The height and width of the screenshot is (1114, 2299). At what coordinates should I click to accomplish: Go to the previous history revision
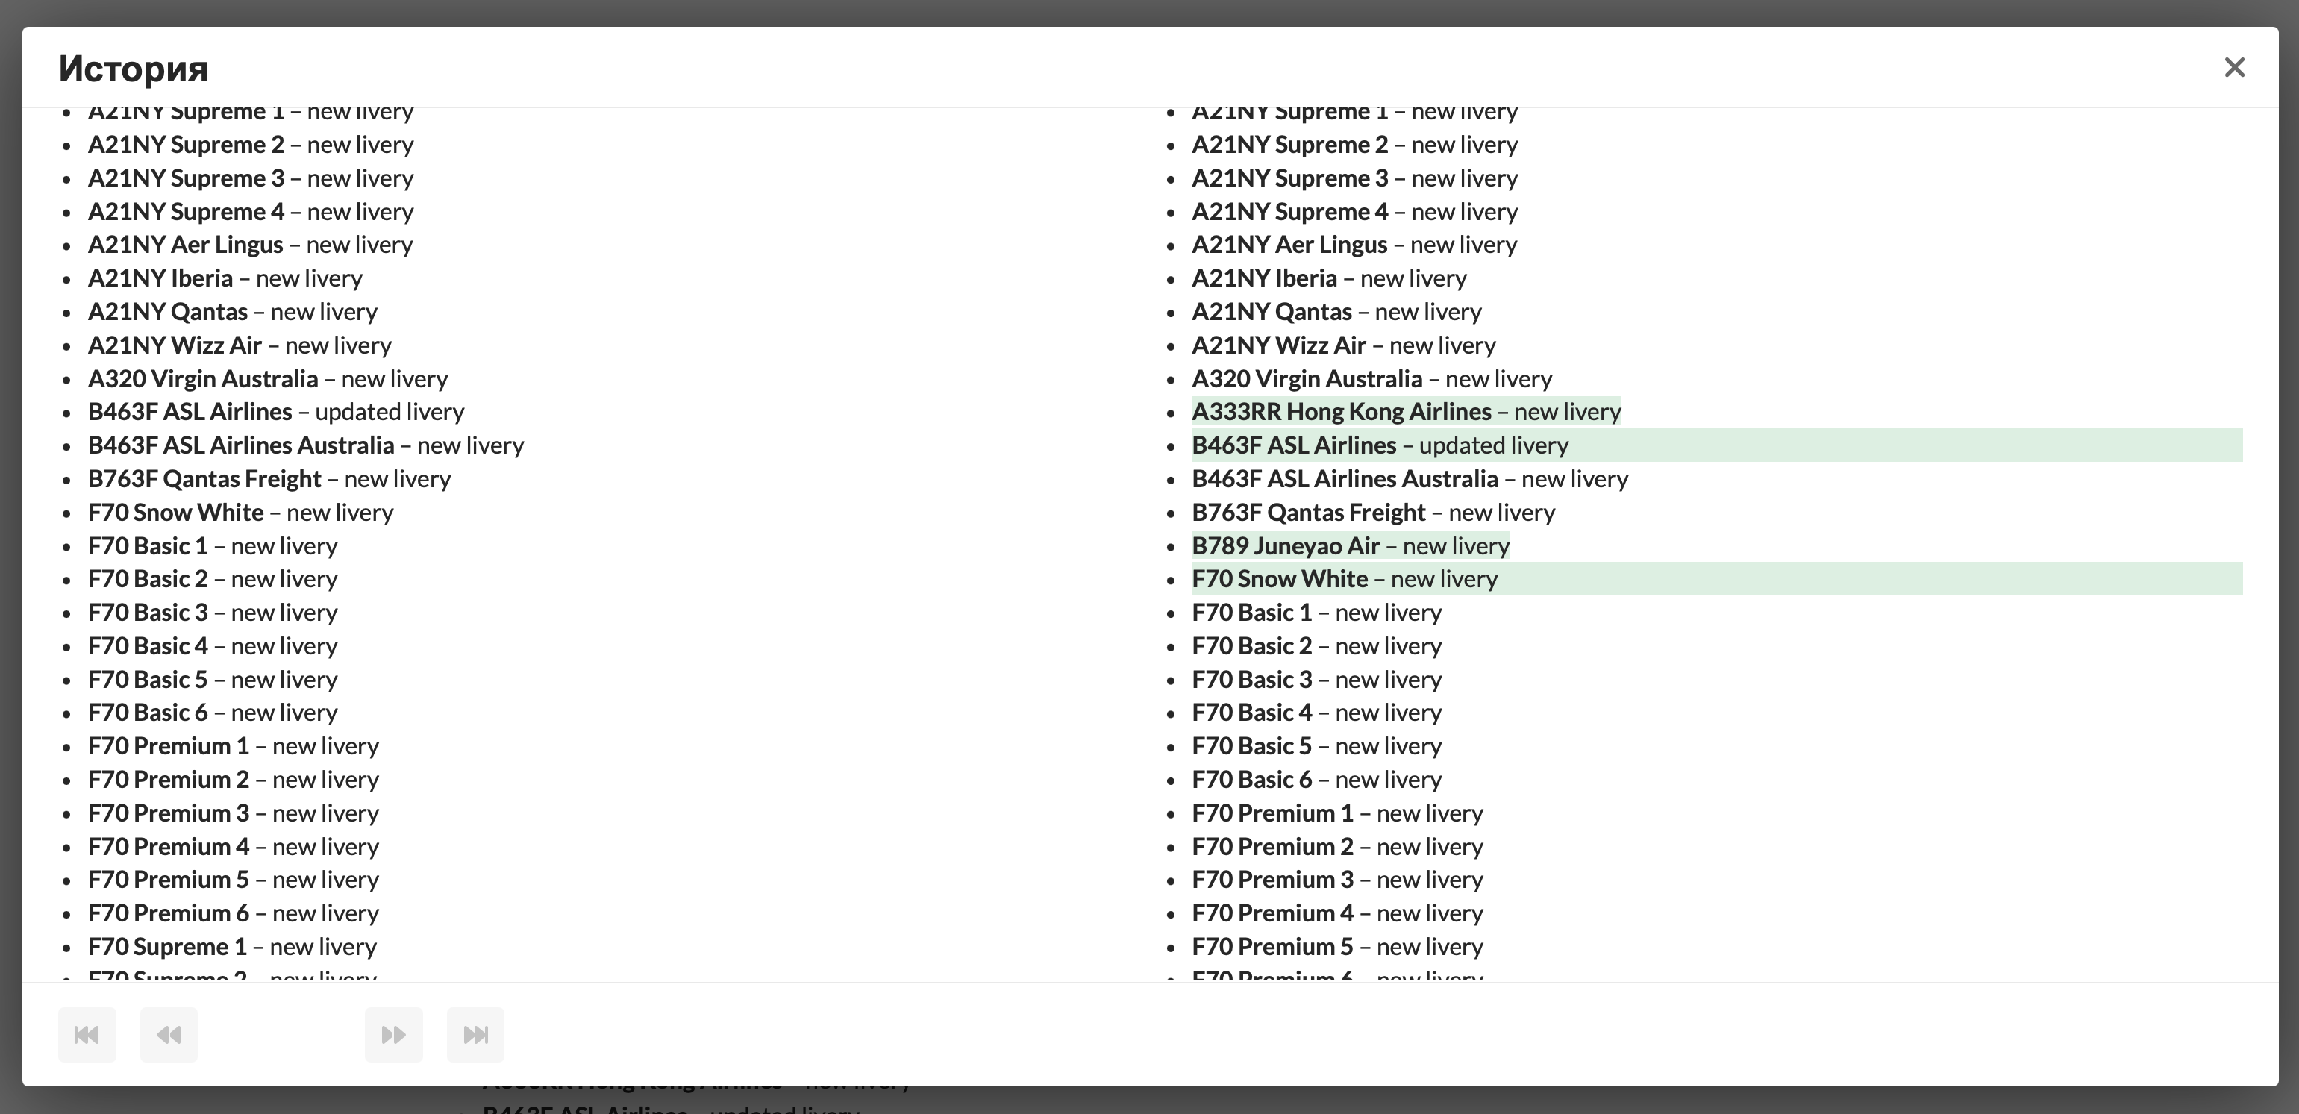click(169, 1035)
